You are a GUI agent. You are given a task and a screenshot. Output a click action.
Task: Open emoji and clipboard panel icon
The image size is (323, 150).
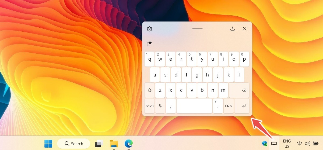pyautogui.click(x=149, y=44)
